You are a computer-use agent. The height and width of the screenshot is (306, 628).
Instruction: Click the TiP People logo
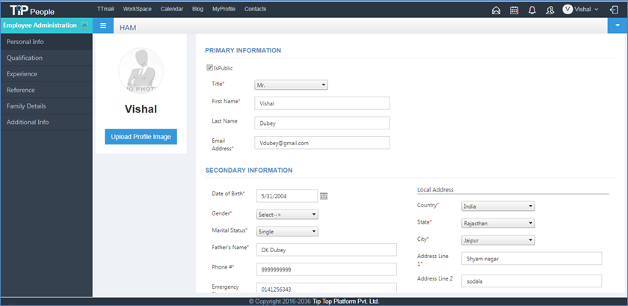click(32, 10)
